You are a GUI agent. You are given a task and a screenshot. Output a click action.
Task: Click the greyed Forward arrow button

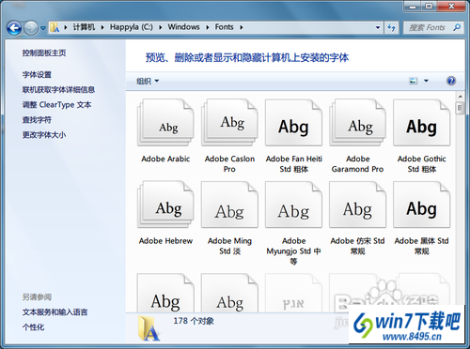pyautogui.click(x=31, y=28)
